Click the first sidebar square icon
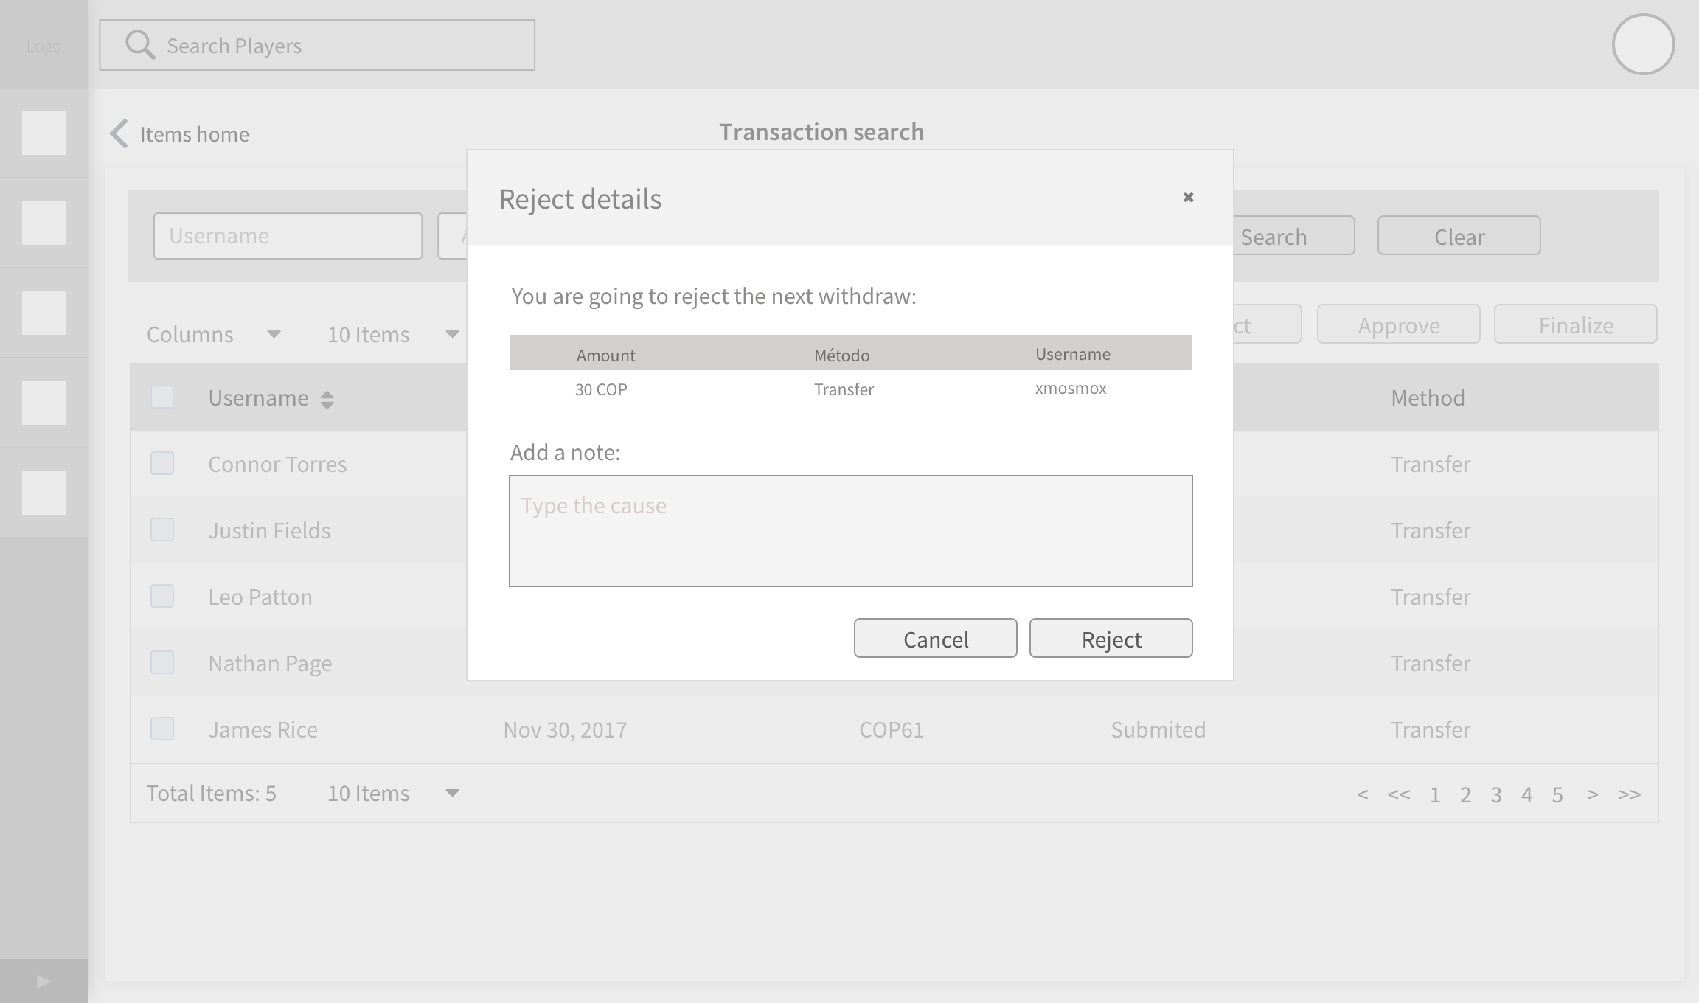1699x1003 pixels. point(44,133)
